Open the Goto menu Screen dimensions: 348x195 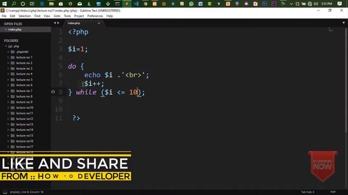coord(57,16)
